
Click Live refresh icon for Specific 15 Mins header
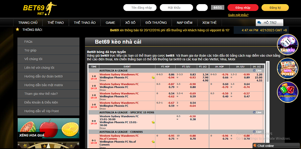254,112
